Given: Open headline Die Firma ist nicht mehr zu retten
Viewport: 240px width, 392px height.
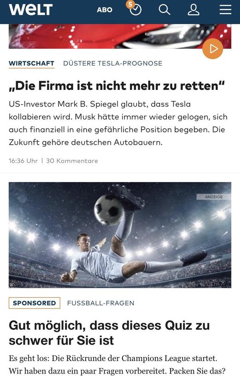Looking at the screenshot, I should 117,86.
